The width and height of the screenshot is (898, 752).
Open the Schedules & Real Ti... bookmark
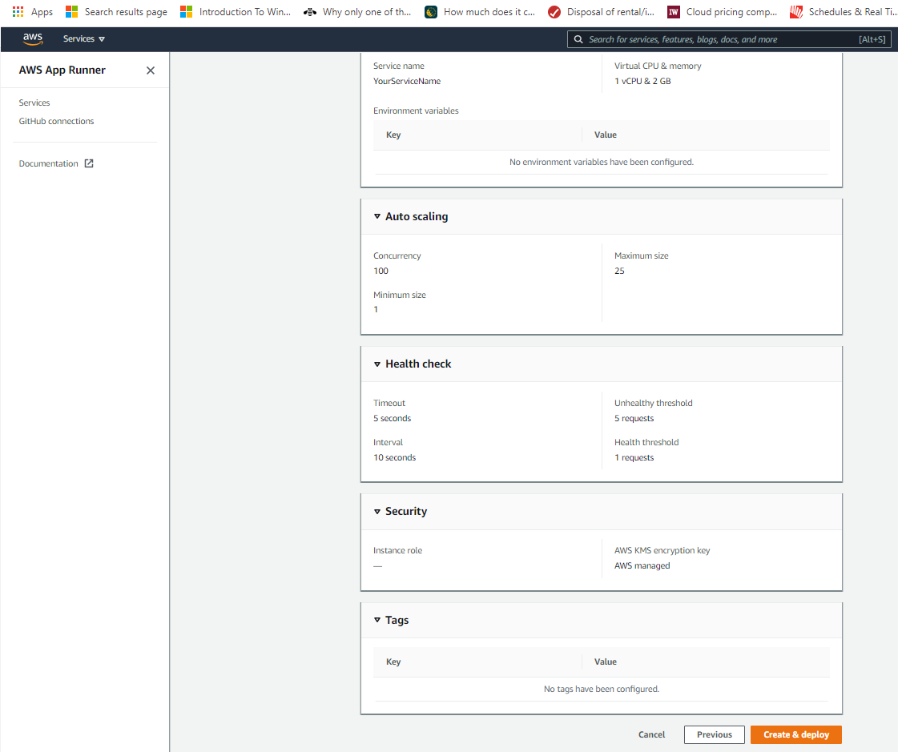(x=843, y=11)
